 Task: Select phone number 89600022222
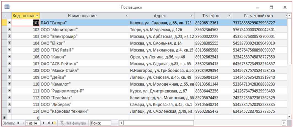(x=213, y=36)
